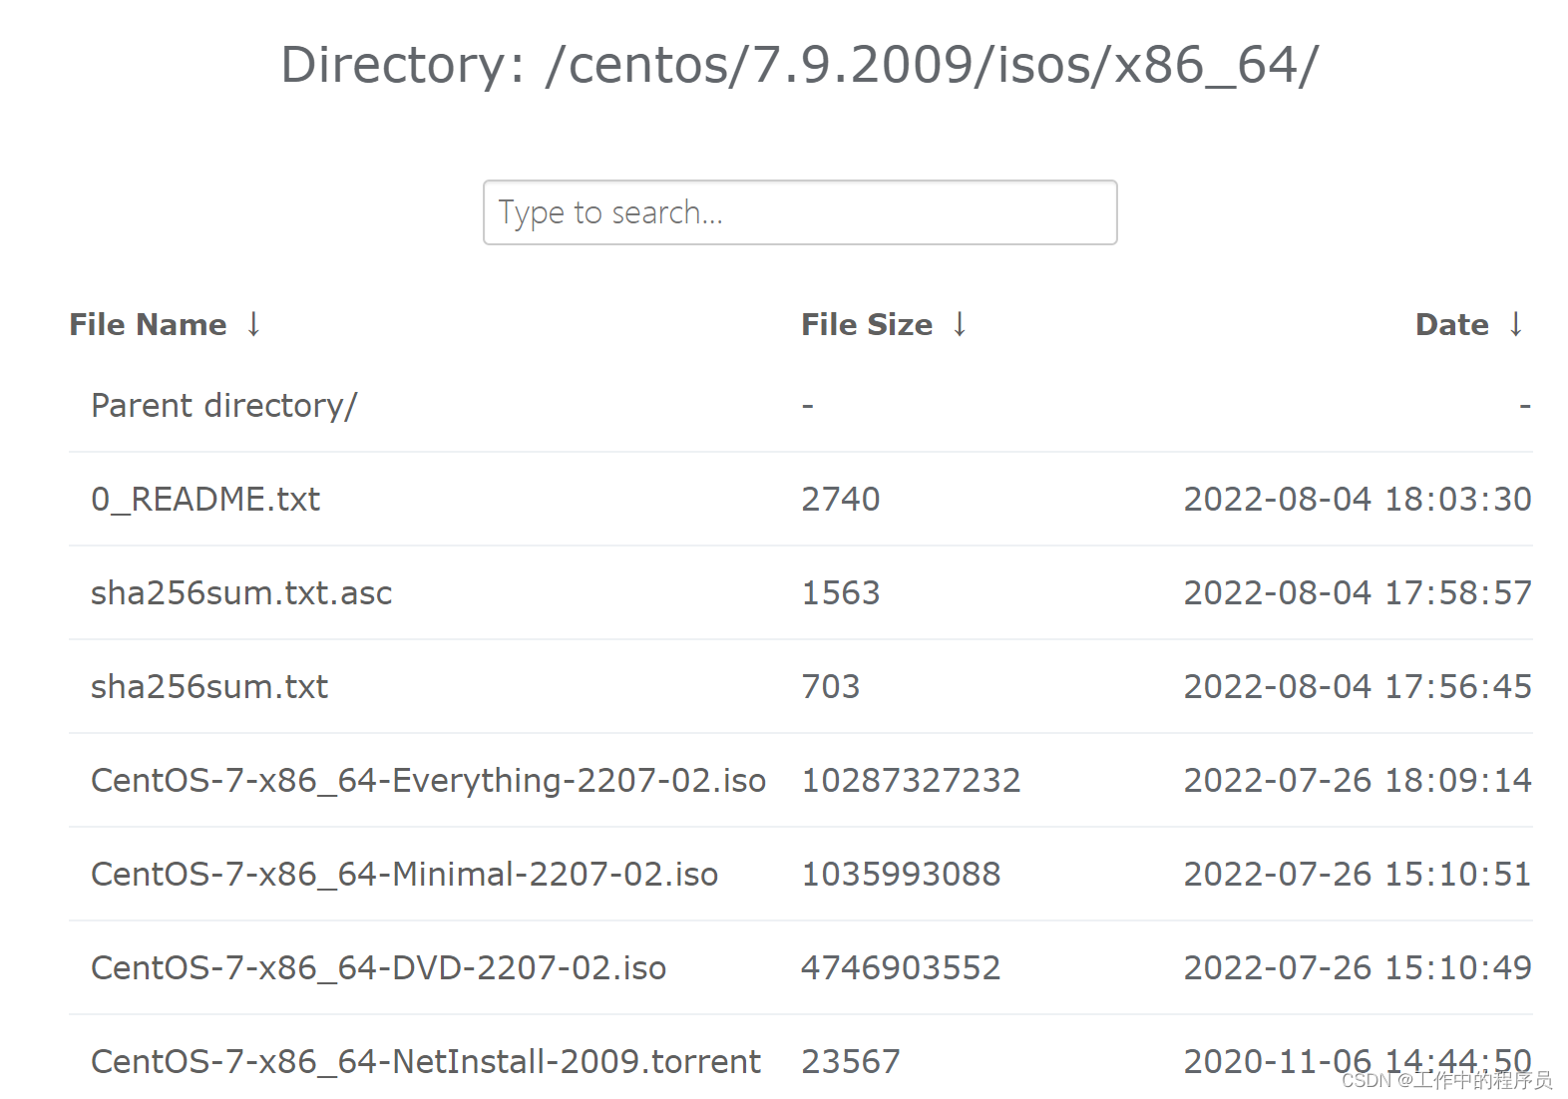The width and height of the screenshot is (1568, 1099).
Task: Sort by Date column header
Action: tap(1451, 325)
